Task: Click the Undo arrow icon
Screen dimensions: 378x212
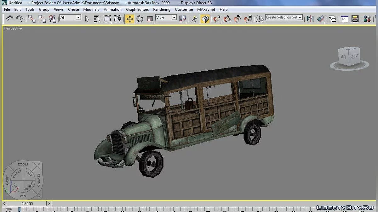Action: (x=9, y=19)
